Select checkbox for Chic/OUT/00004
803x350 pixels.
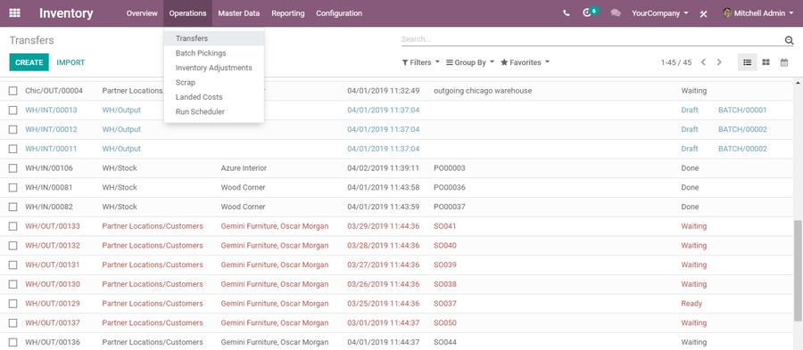[x=12, y=91]
